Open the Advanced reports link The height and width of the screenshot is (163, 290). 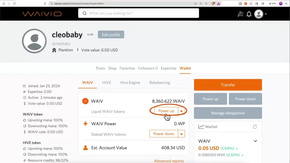169,161
